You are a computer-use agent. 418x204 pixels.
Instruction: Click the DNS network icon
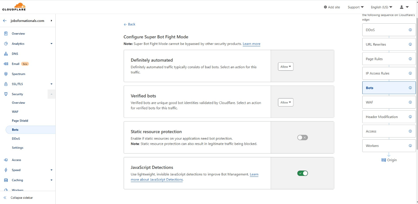(6, 54)
